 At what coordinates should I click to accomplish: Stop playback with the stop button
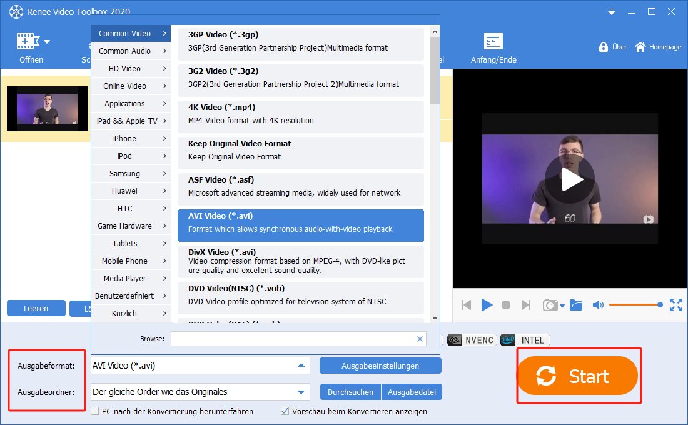[x=506, y=305]
